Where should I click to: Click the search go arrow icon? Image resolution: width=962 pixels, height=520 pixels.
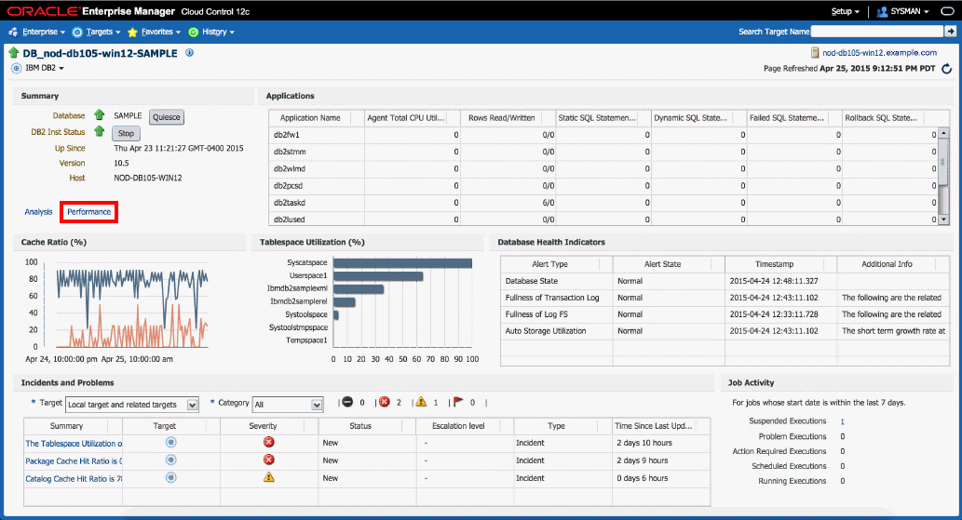[950, 32]
